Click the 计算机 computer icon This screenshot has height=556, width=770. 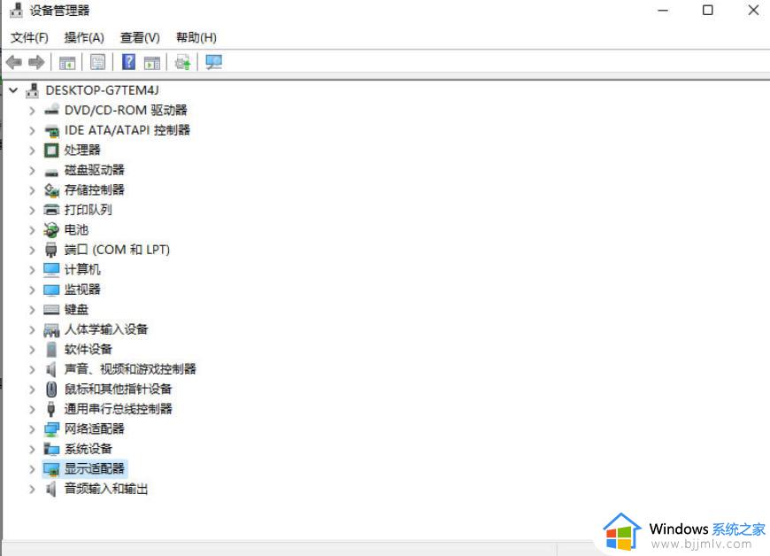(51, 270)
